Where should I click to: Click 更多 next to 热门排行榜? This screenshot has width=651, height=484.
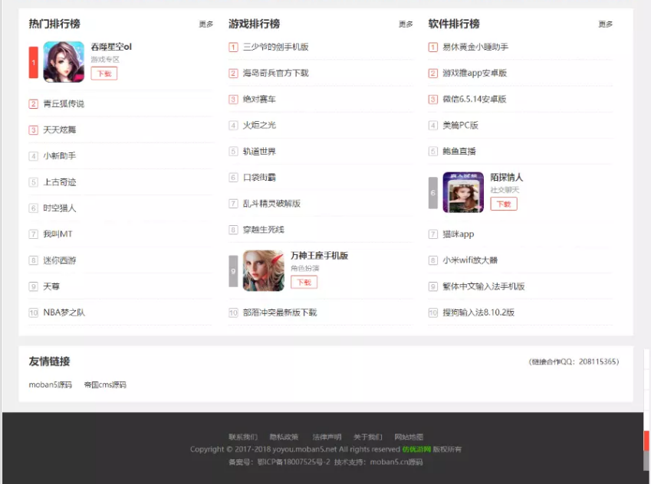206,25
